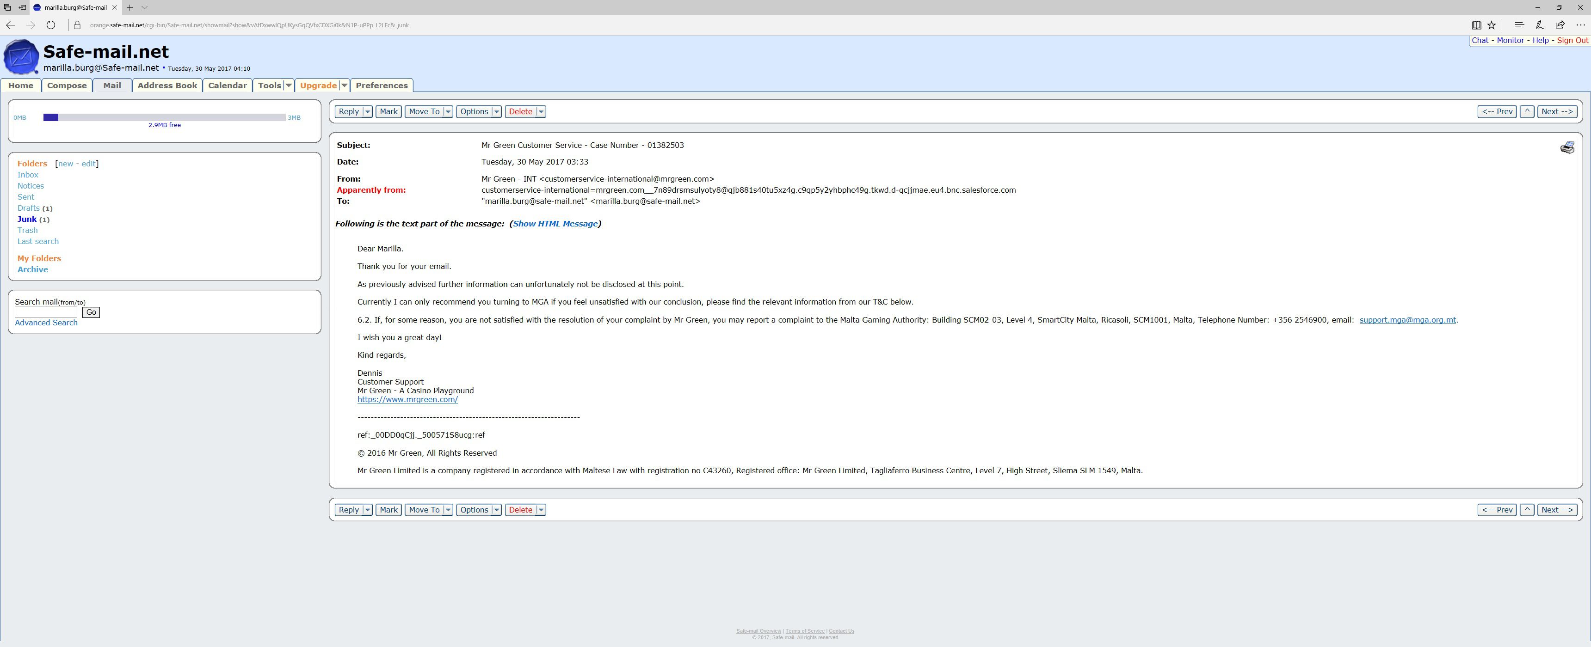This screenshot has height=647, width=1591.
Task: Open Delete dropdown arrow below the message
Action: pyautogui.click(x=541, y=510)
